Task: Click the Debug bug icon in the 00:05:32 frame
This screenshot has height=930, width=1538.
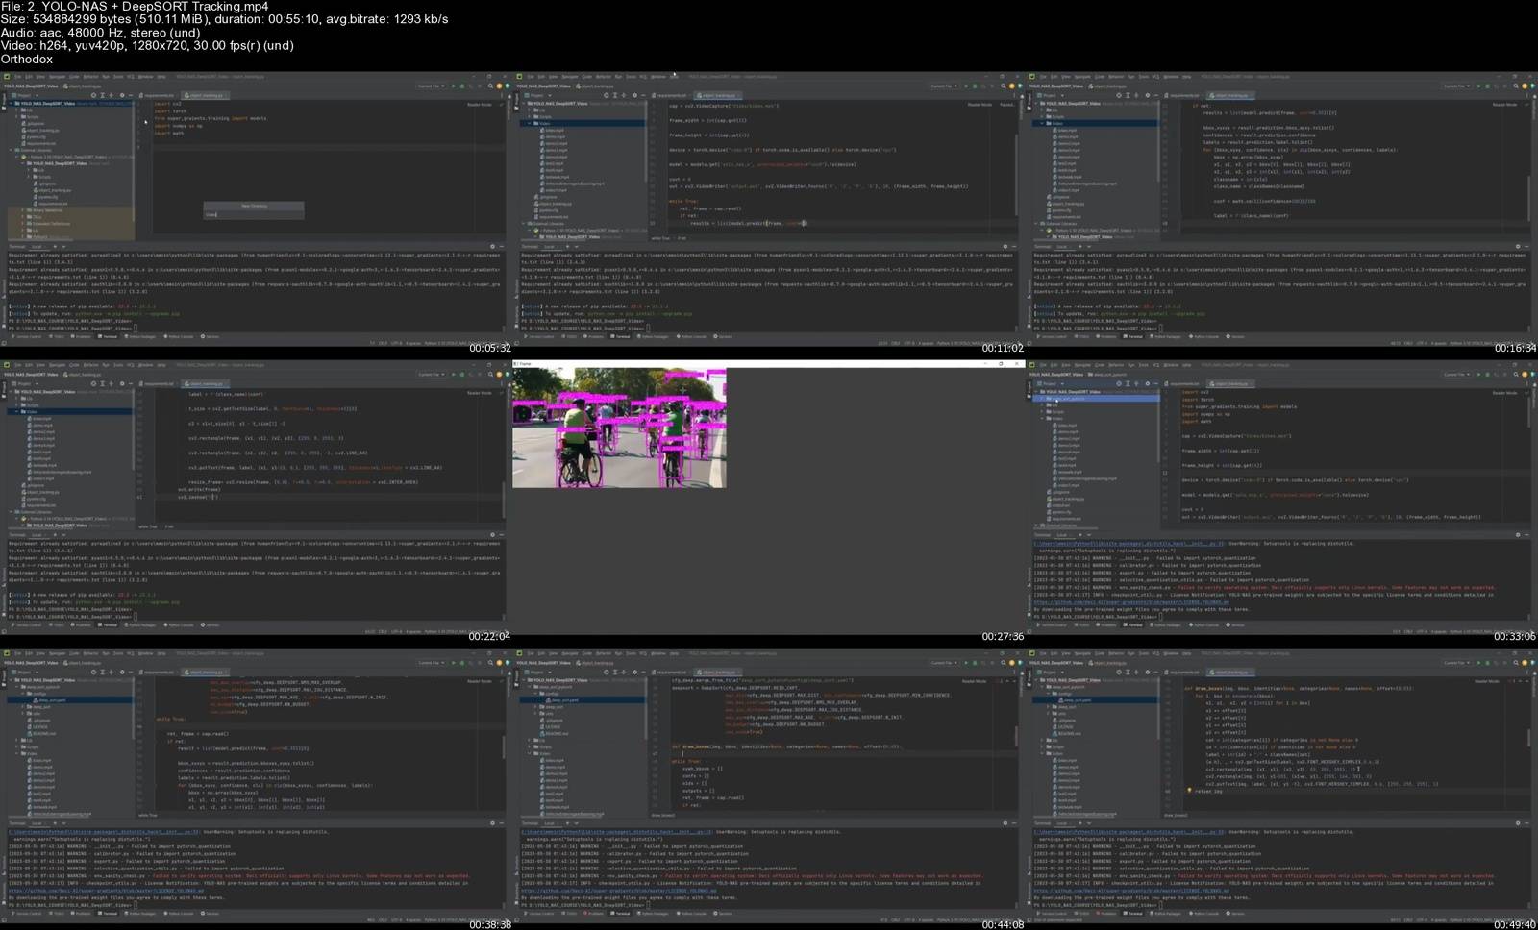Action: (461, 86)
